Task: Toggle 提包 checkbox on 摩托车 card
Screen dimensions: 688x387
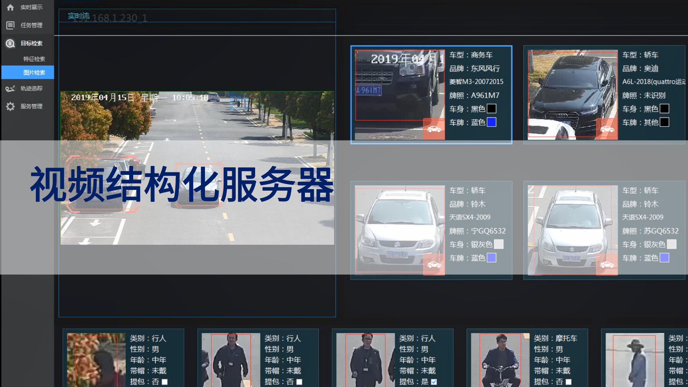Action: [x=568, y=382]
